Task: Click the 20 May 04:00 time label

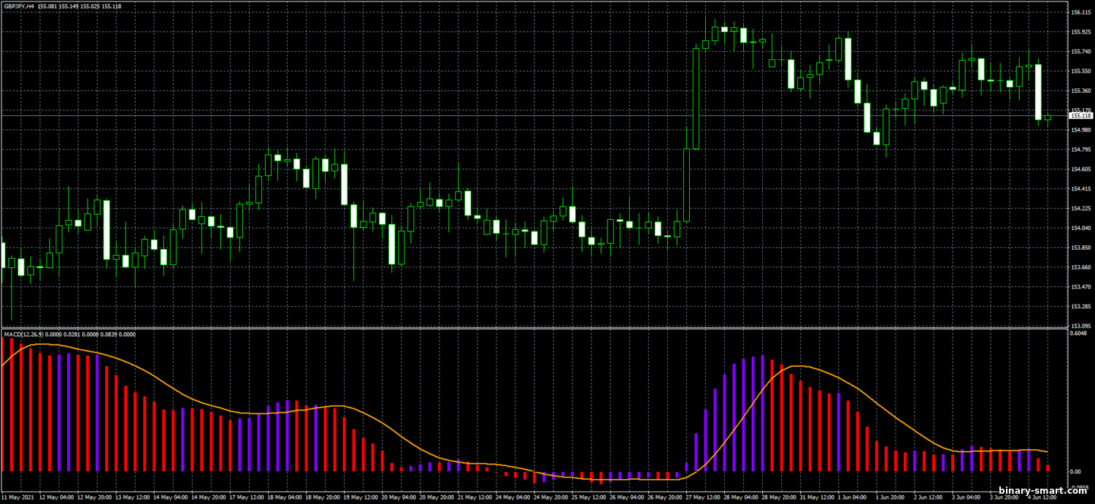Action: pos(397,497)
